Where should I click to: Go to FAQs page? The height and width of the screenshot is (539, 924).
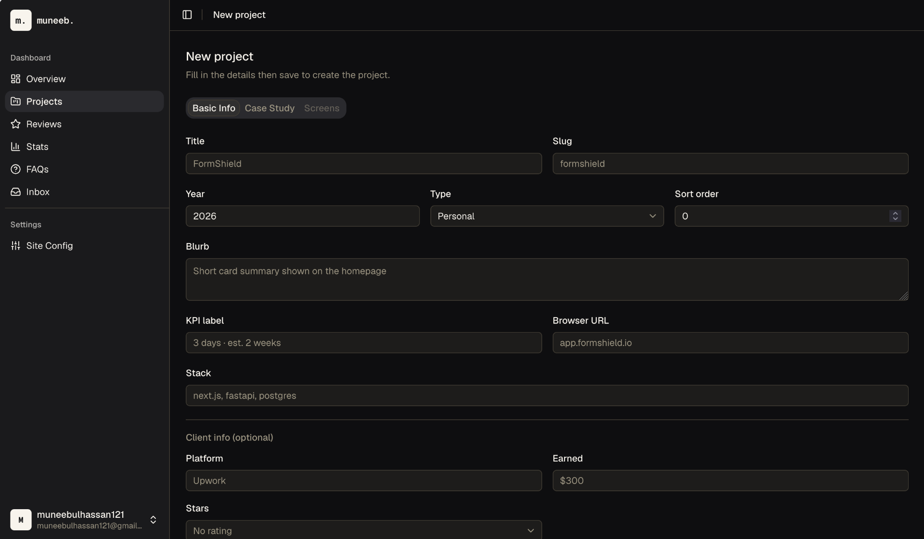(x=84, y=169)
